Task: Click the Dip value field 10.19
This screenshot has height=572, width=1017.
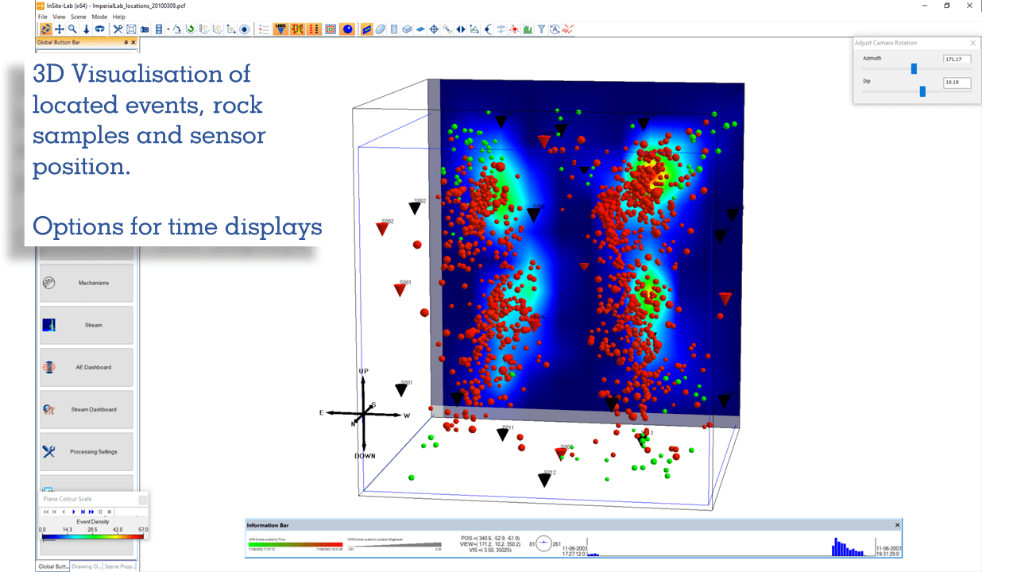Action: (x=957, y=82)
